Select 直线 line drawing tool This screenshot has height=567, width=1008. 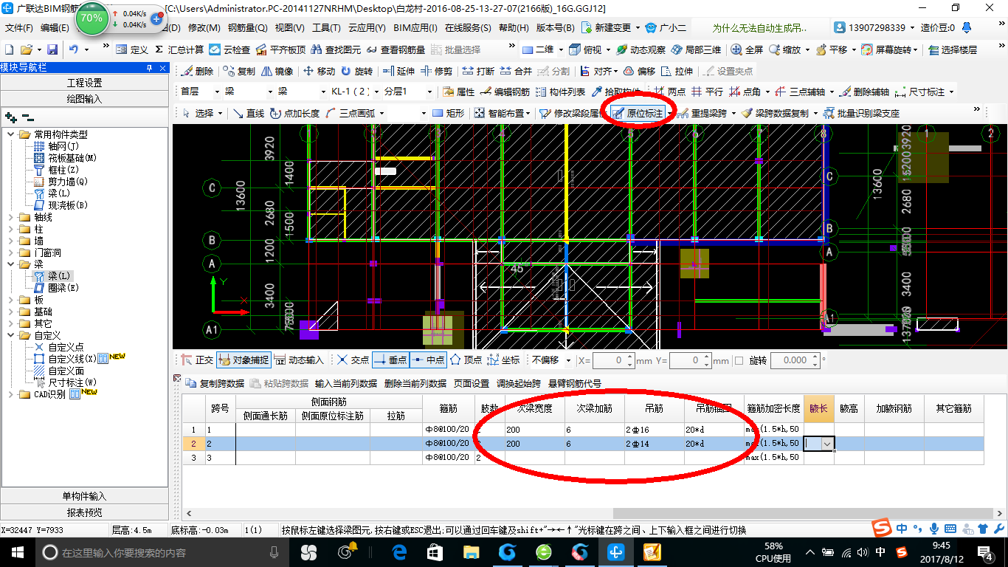pyautogui.click(x=249, y=113)
